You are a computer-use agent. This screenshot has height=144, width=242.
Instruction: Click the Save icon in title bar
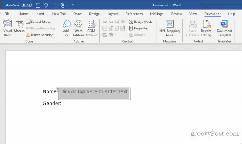point(38,5)
